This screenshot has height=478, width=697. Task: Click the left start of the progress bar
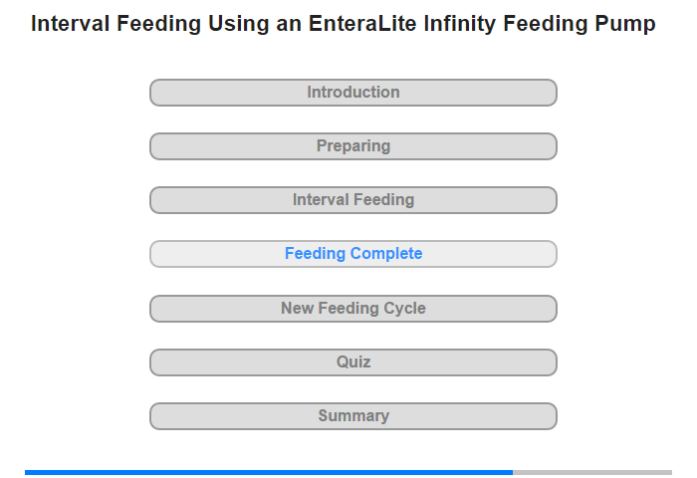point(27,472)
